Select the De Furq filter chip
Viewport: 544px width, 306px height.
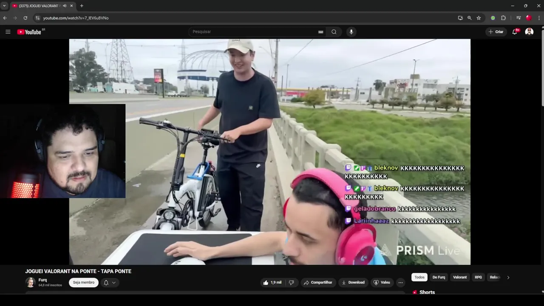tap(439, 277)
